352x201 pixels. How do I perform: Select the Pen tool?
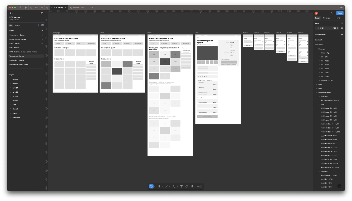click(x=174, y=186)
